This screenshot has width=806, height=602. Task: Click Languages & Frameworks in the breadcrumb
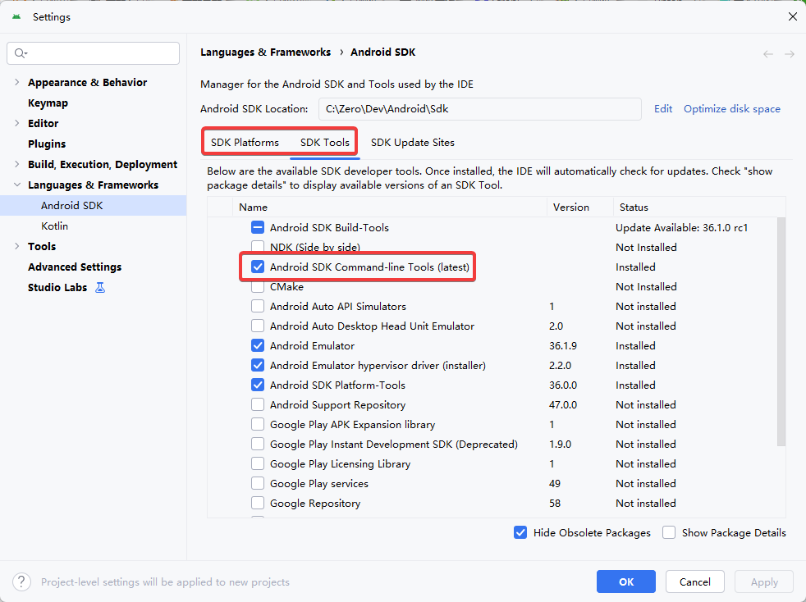[265, 52]
